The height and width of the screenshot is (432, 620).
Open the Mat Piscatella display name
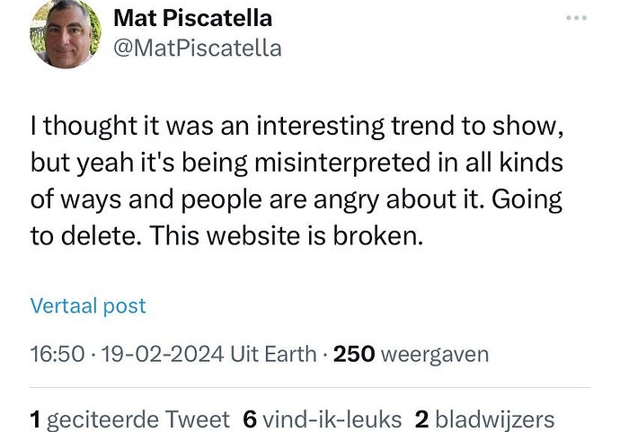pos(193,18)
